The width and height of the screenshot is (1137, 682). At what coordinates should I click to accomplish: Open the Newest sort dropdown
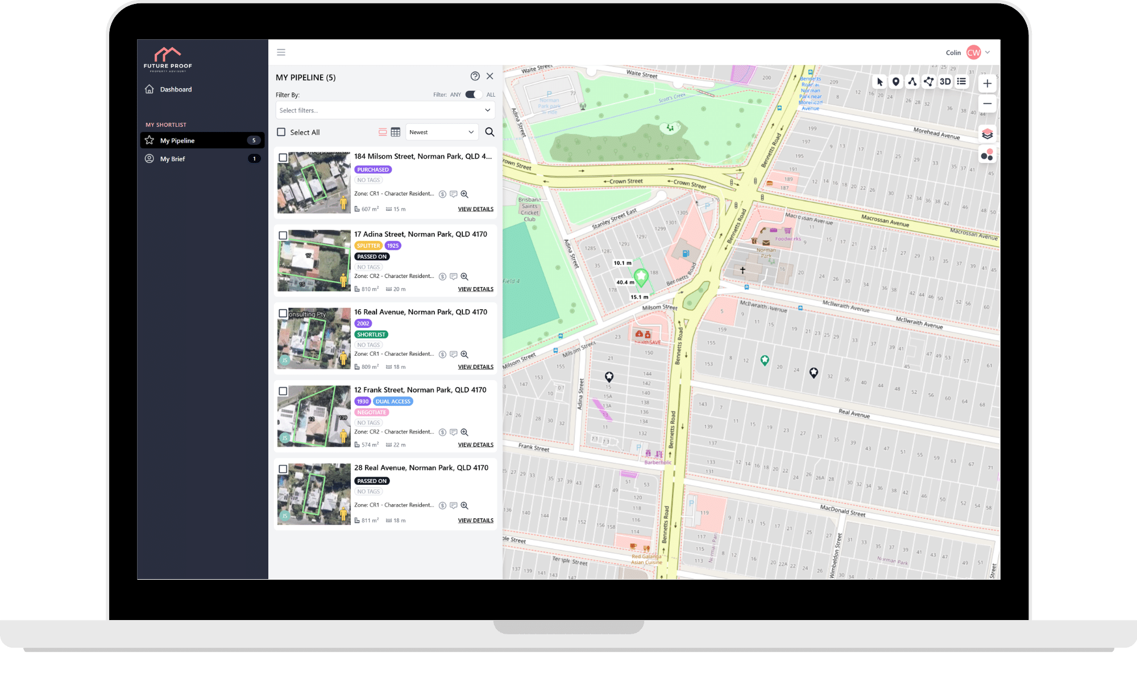click(x=442, y=132)
